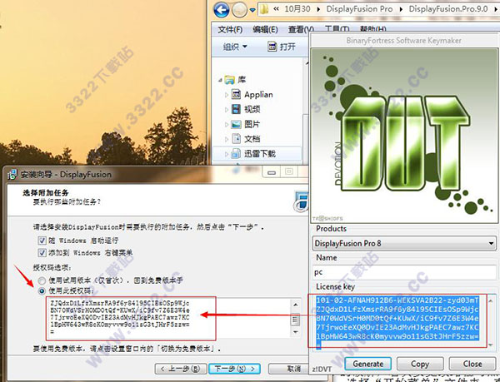This screenshot has width=500, height=382.
Task: Expand the 文档 tree node arrow
Action: [227, 139]
